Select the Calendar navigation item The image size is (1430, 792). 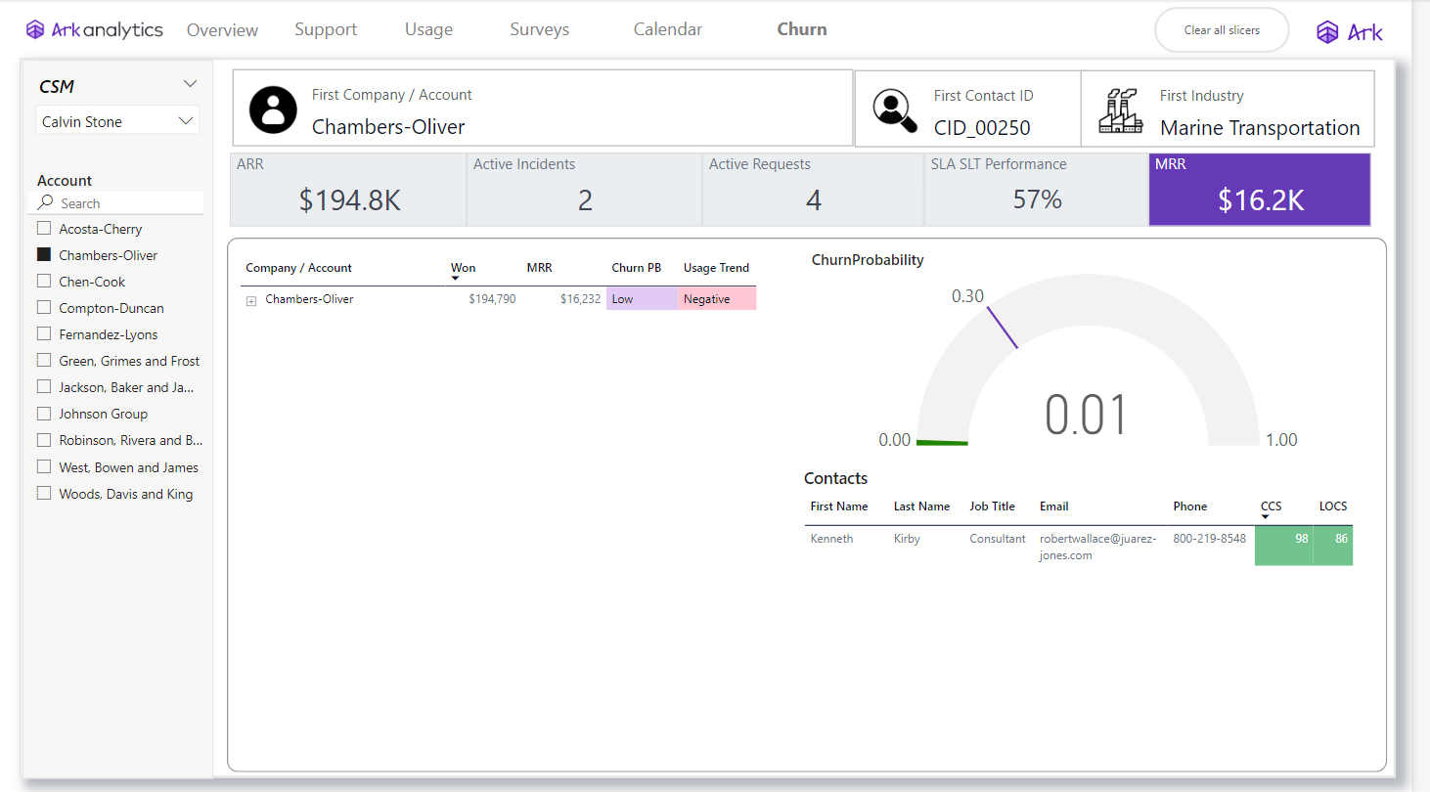point(667,29)
